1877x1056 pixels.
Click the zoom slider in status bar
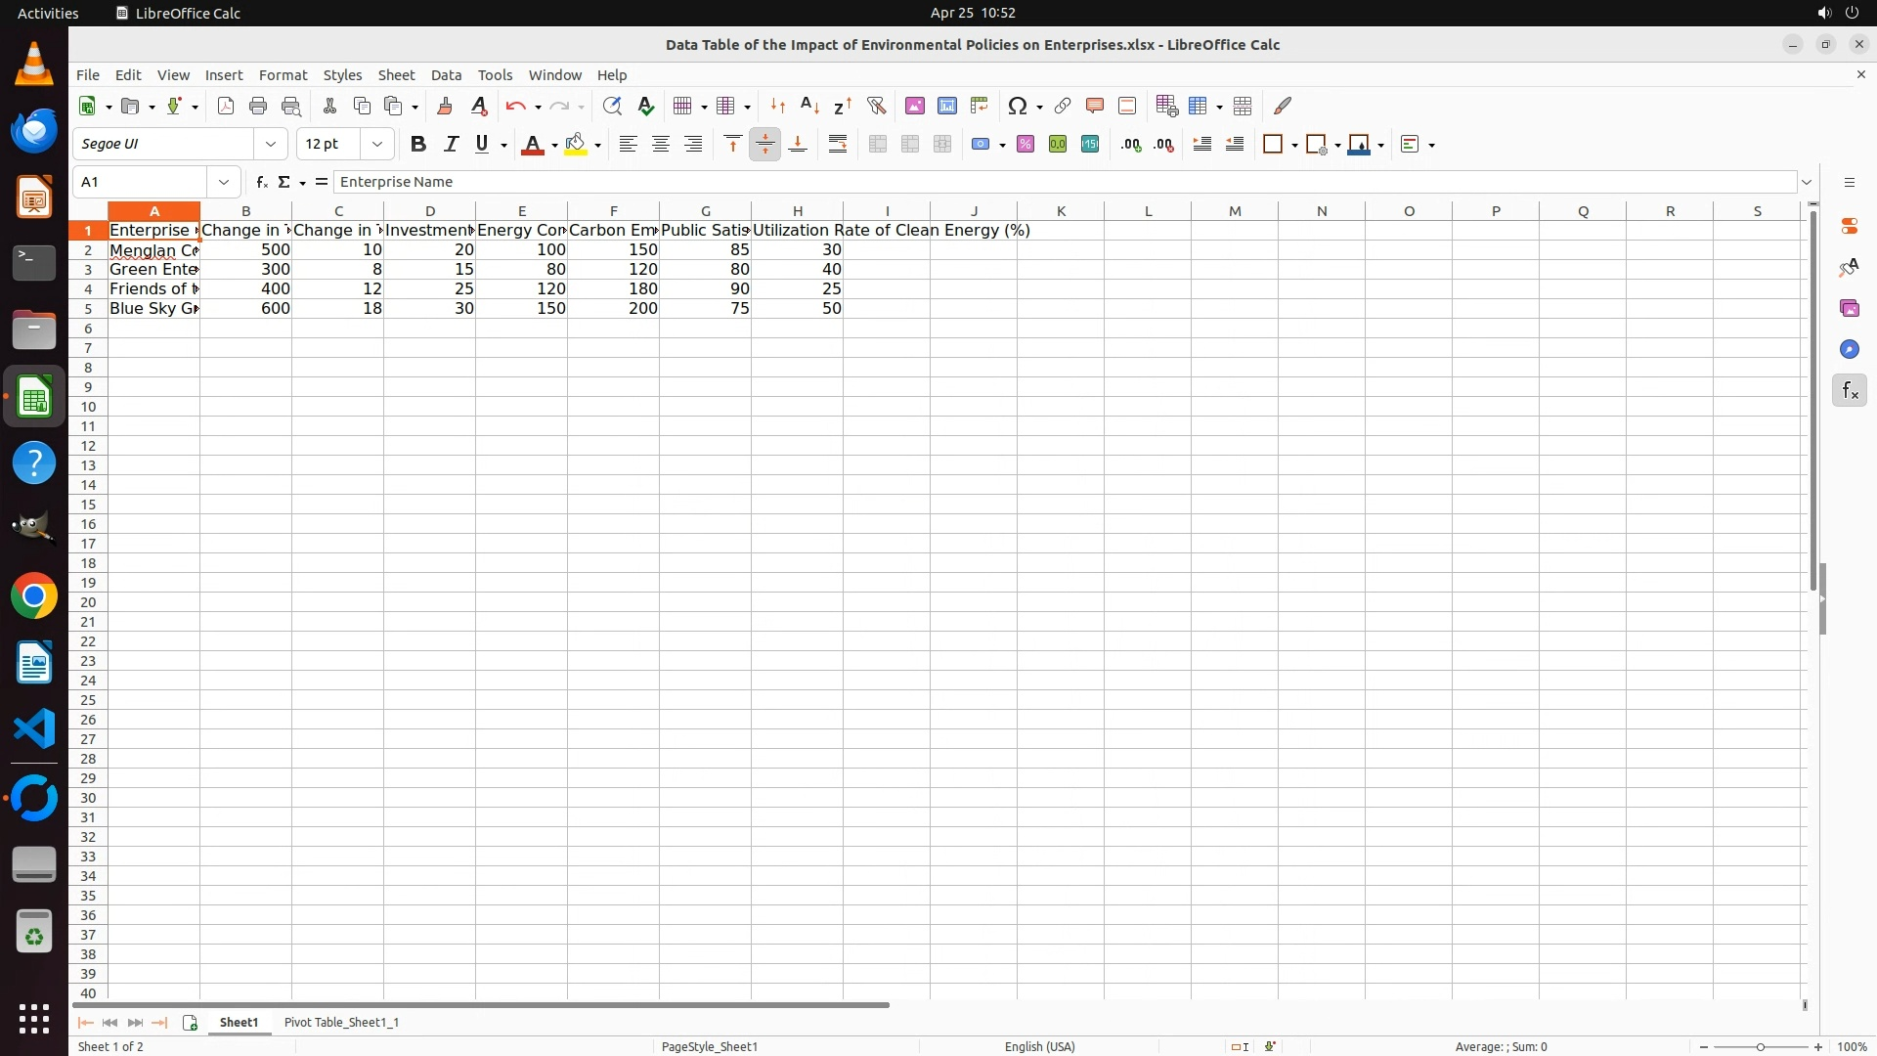[x=1760, y=1046]
